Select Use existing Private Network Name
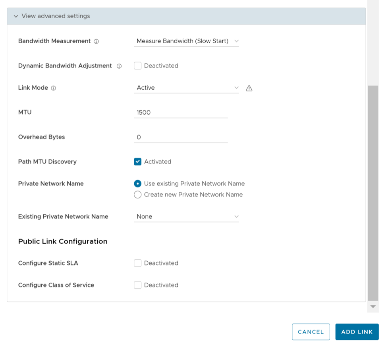The width and height of the screenshot is (386, 345). 138,183
